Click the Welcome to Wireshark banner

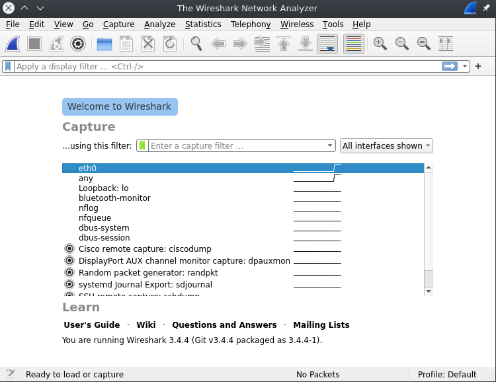pyautogui.click(x=120, y=106)
